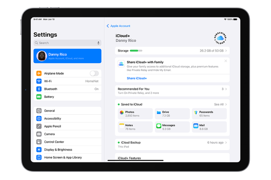Tap the Family Sharing people icon
Viewport: 271px width, 180px height.
pyautogui.click(x=121, y=64)
